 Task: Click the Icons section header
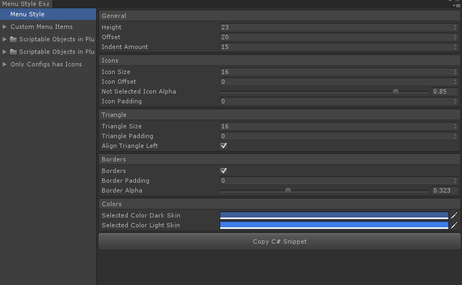(279, 60)
